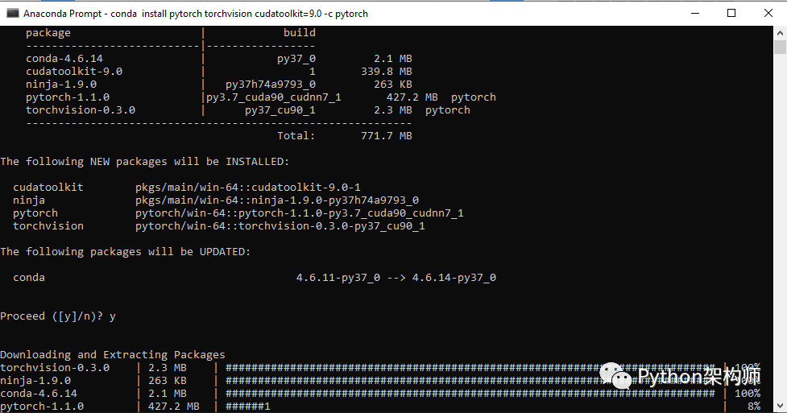Click the 'Total:' label
Screen dimensions: 787x413
pyautogui.click(x=296, y=135)
